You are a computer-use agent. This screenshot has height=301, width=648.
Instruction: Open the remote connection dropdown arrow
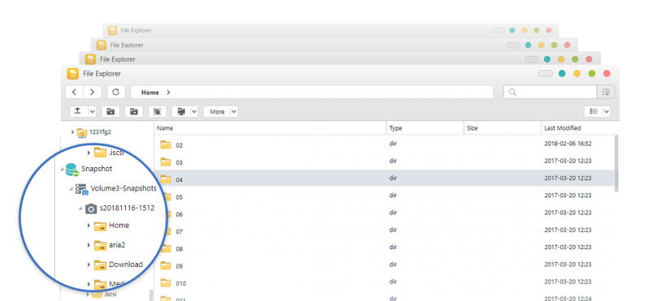194,111
